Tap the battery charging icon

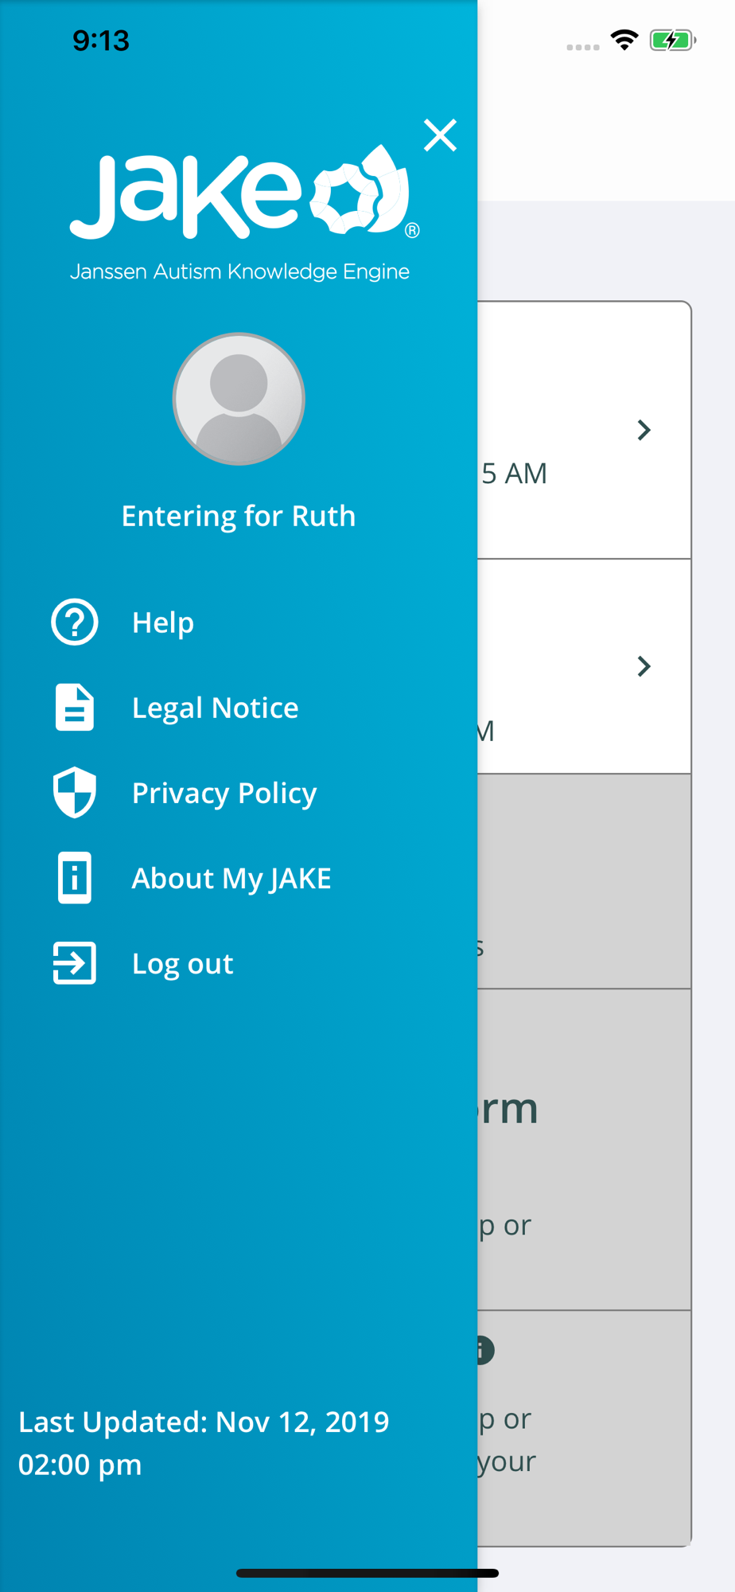click(x=672, y=40)
